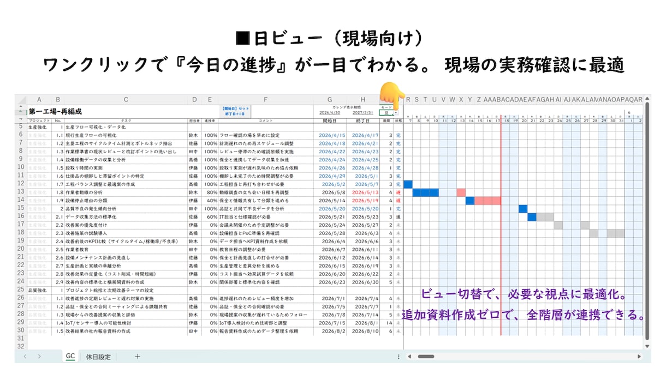The height and width of the screenshot is (374, 666).
Task: Select the 60% progress cell
Action: pos(210,216)
